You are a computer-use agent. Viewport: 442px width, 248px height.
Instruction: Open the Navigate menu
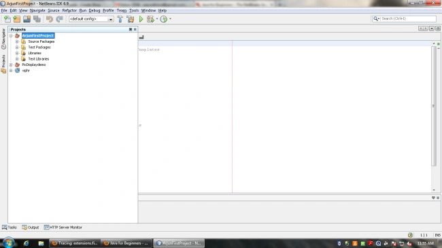(x=37, y=10)
